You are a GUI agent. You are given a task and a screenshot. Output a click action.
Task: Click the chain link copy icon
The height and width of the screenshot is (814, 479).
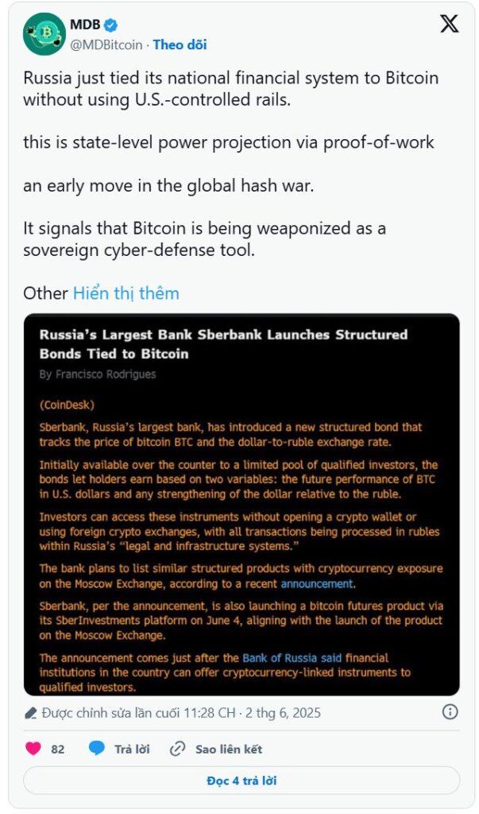pyautogui.click(x=178, y=749)
